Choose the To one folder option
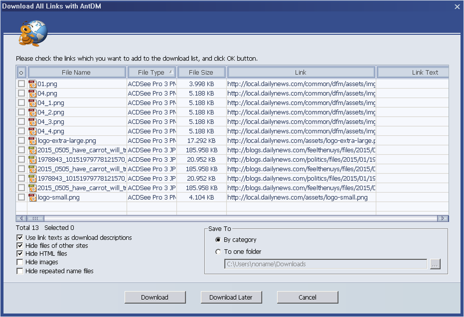Image resolution: width=464 pixels, height=317 pixels. tap(218, 252)
